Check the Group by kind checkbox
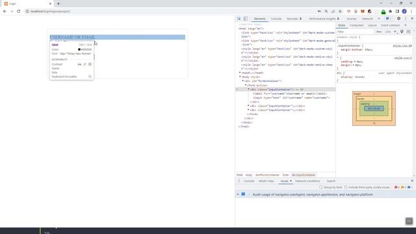The width and height of the screenshot is (416, 234). point(321,187)
